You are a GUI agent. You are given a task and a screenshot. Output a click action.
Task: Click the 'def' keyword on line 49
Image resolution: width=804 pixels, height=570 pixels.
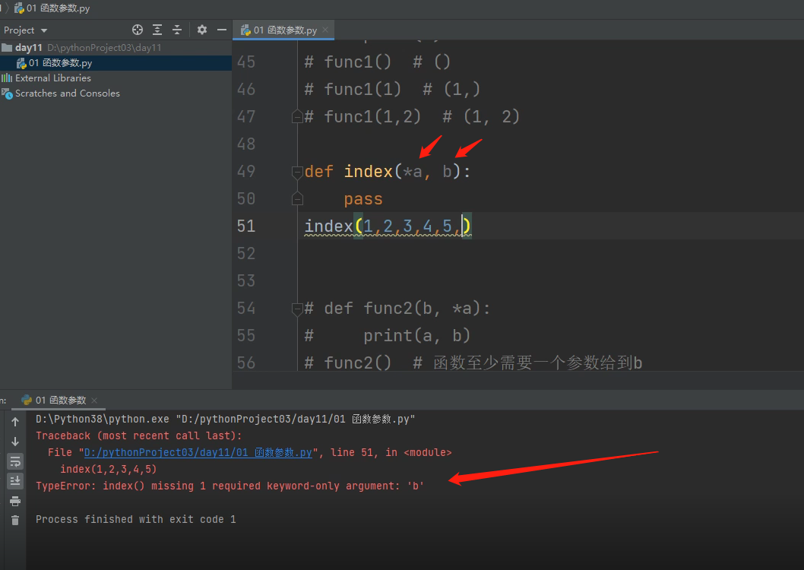(x=319, y=171)
